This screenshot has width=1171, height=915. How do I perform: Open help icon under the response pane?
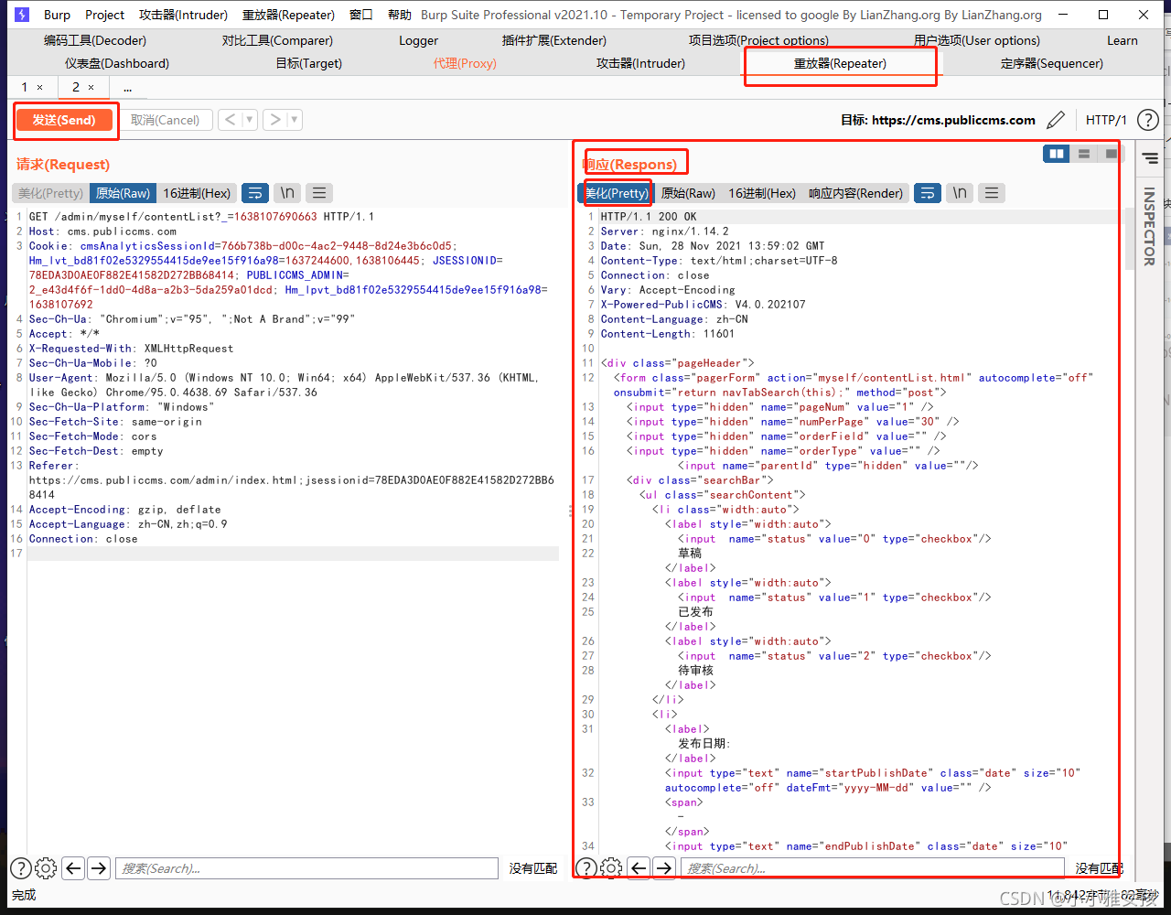[585, 868]
